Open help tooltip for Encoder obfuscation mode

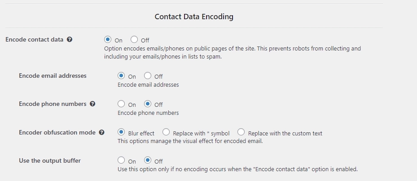tap(102, 132)
